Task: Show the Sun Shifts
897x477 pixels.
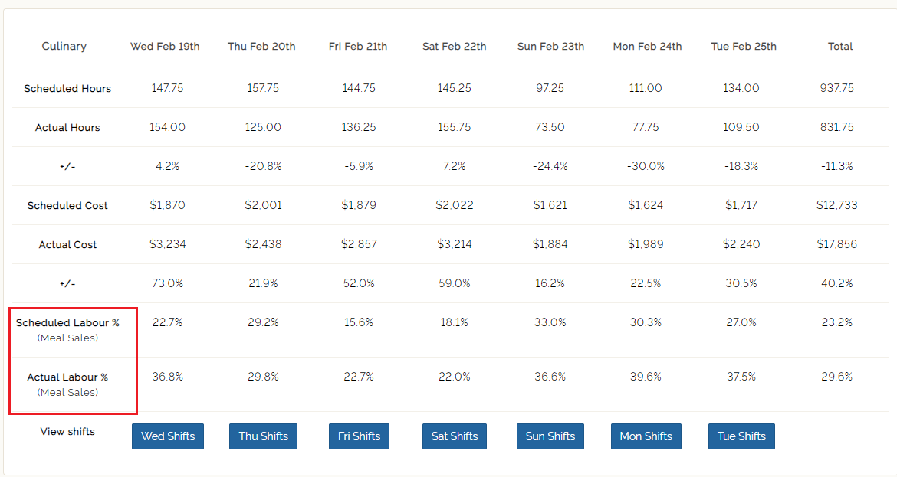Action: click(x=550, y=436)
